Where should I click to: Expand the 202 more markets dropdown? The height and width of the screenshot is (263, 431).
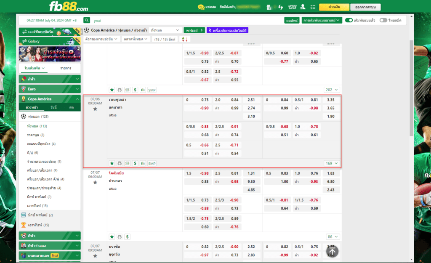[332, 90]
